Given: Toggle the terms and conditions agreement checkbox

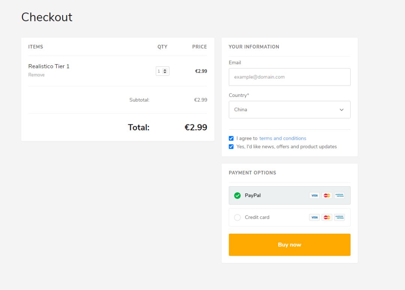Looking at the screenshot, I should point(231,138).
